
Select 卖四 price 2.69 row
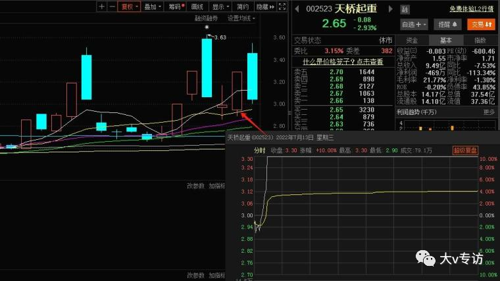click(343, 79)
